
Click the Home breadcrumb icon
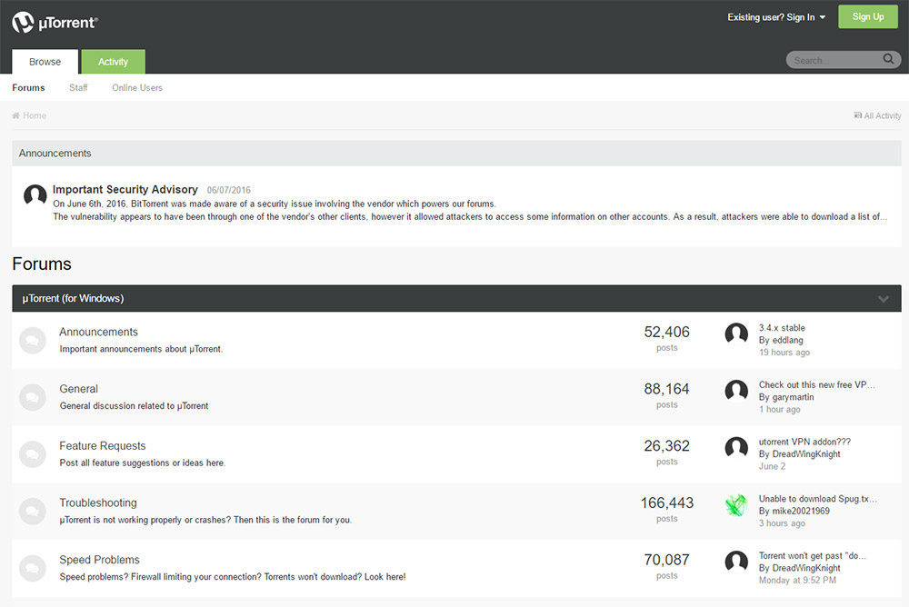click(x=16, y=115)
